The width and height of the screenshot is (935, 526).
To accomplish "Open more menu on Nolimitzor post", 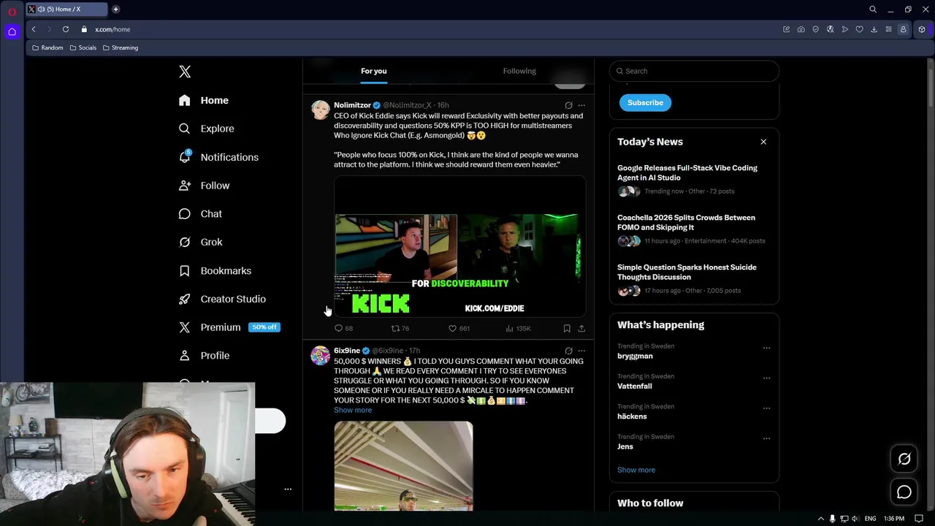I will (581, 105).
